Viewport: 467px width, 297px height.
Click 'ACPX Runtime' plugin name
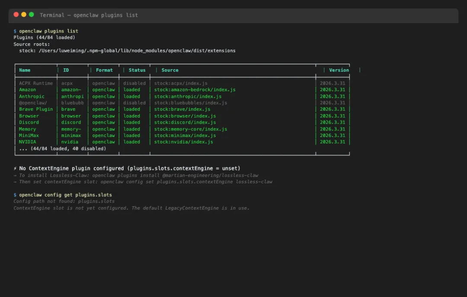pyautogui.click(x=36, y=83)
